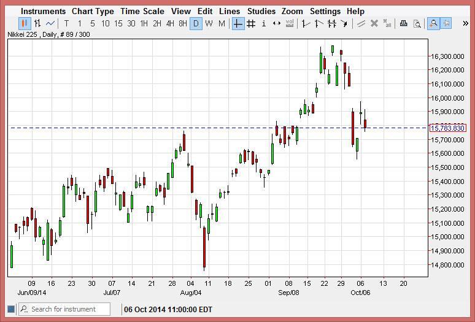Open print preview icon
The height and width of the screenshot is (322, 475).
click(417, 24)
